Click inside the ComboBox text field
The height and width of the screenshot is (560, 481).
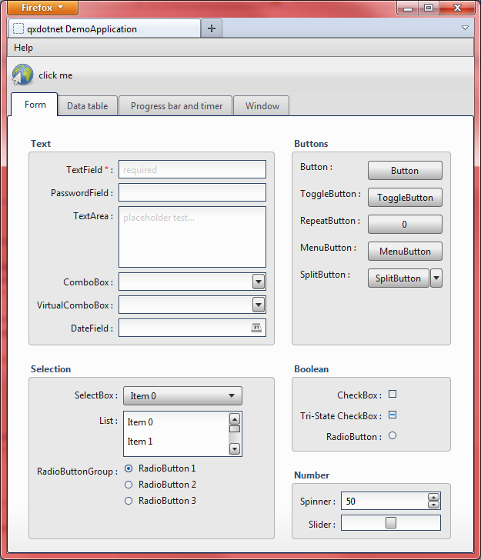185,282
